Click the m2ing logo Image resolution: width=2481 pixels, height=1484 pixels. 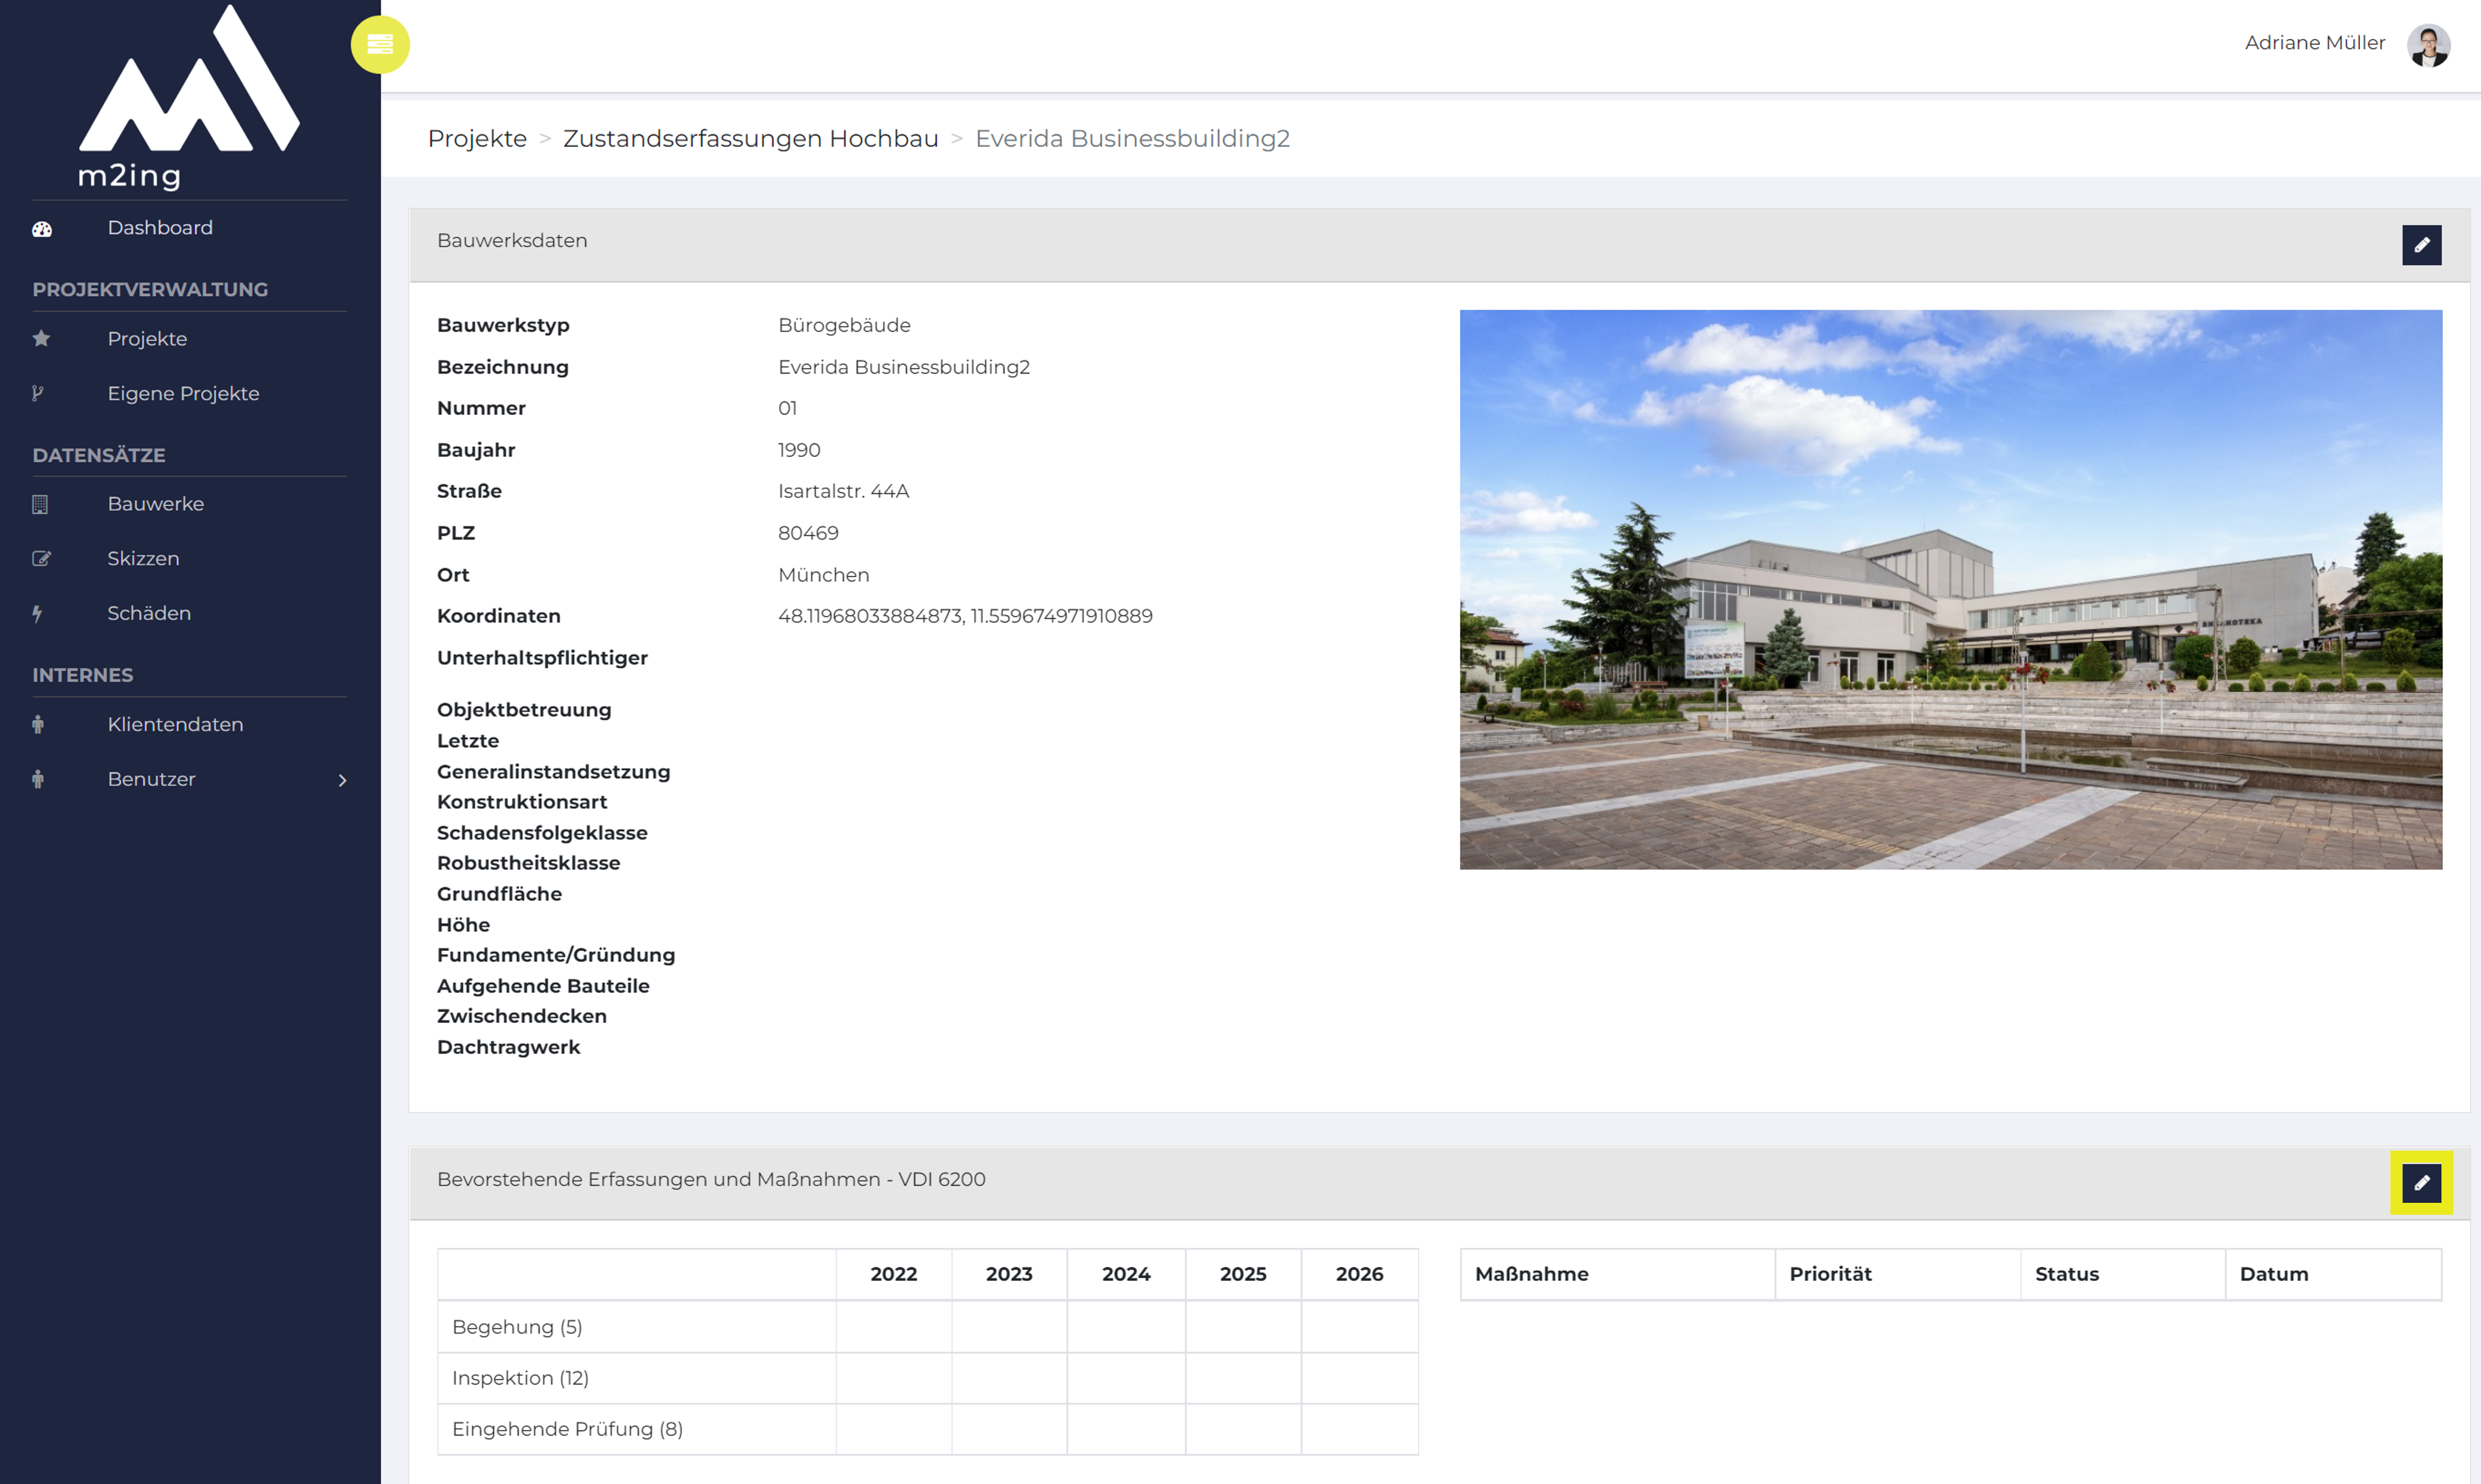coord(189,97)
